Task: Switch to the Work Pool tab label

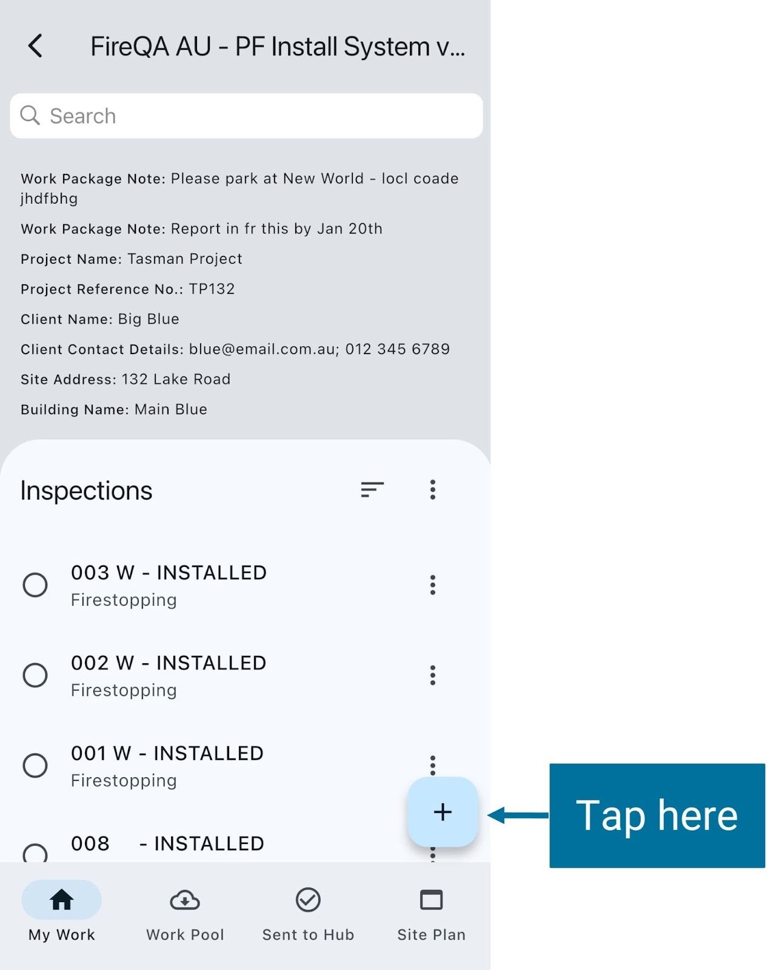Action: 185,935
